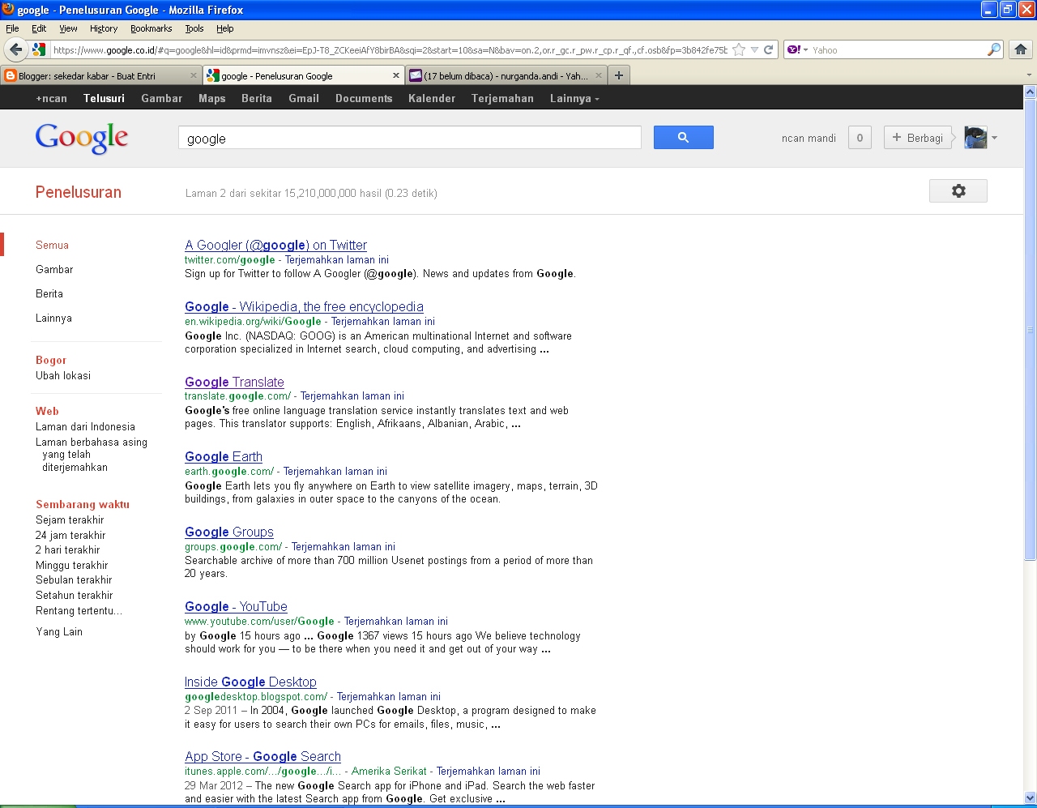This screenshot has width=1037, height=808.
Task: Click Yang Lain in the sidebar
Action: point(59,631)
